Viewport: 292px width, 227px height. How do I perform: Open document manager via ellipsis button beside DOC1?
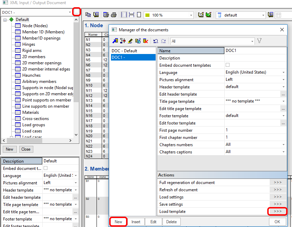77,12
